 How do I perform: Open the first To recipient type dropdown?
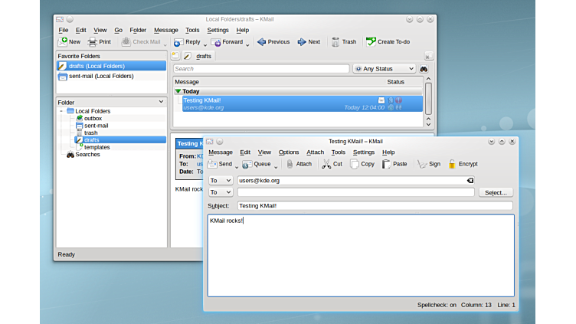(221, 181)
